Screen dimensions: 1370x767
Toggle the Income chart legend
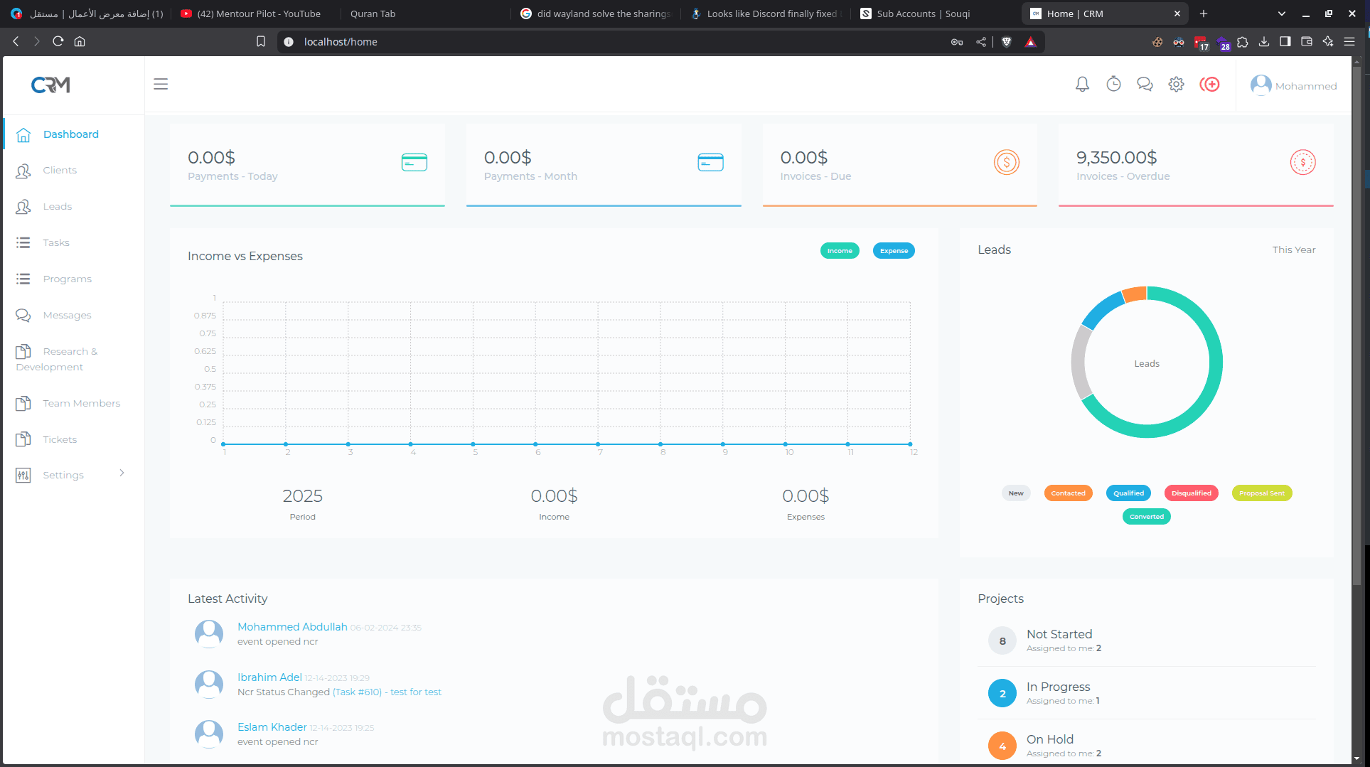click(x=840, y=251)
